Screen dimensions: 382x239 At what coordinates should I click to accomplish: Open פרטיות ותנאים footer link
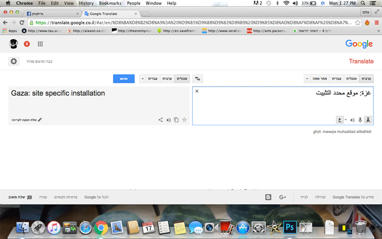66,197
